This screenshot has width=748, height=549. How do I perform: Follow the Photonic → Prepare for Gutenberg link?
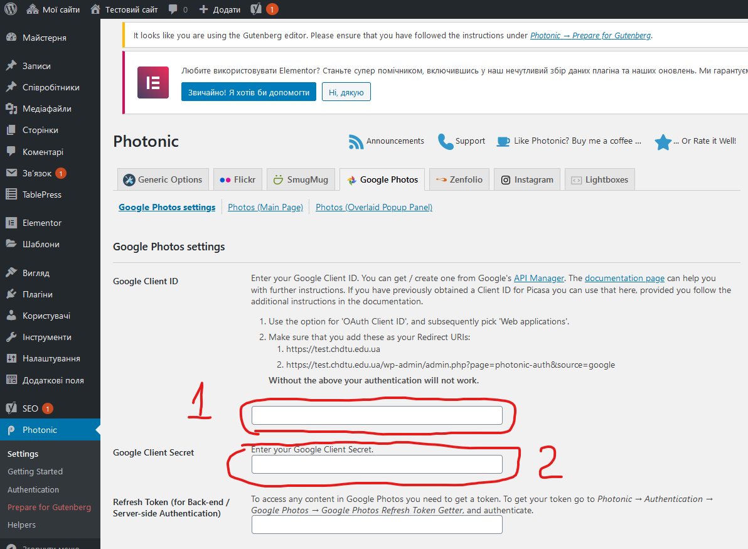point(590,35)
